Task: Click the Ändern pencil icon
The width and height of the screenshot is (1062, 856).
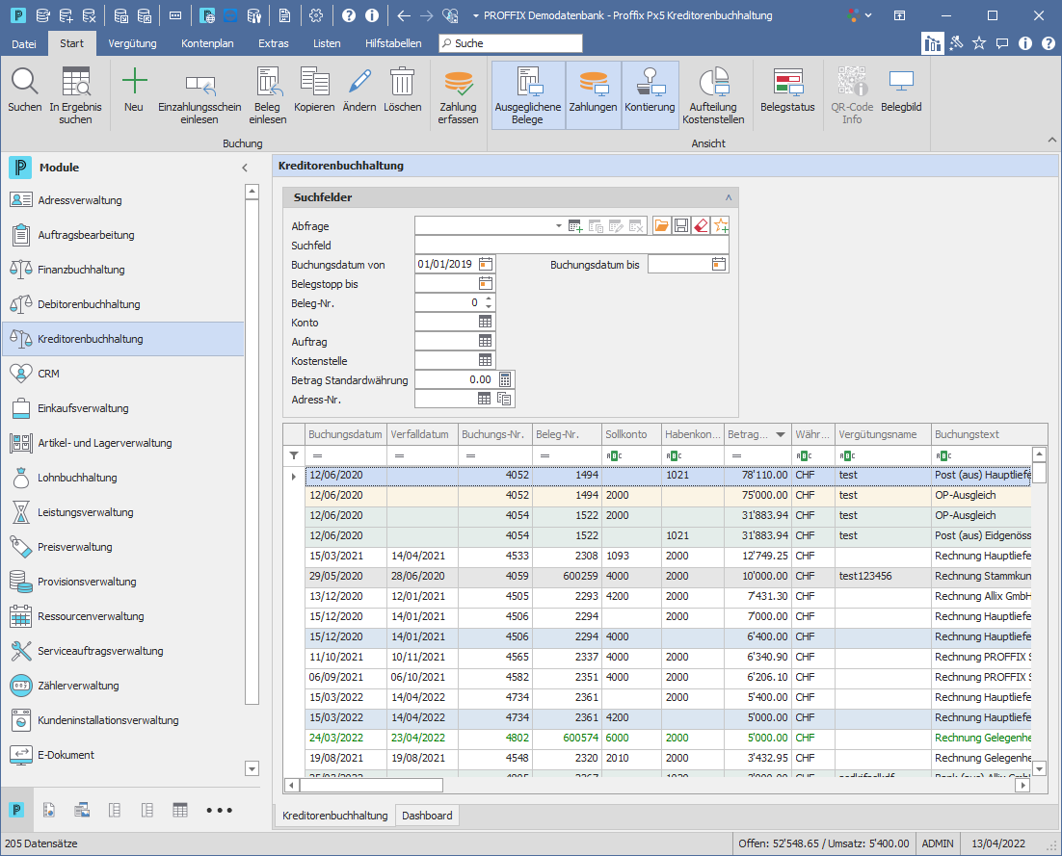Action: [359, 81]
